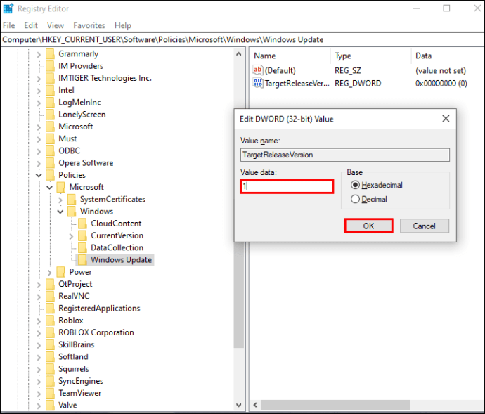This screenshot has width=485, height=414.
Task: Click the DataCollection folder icon
Action: (82, 247)
